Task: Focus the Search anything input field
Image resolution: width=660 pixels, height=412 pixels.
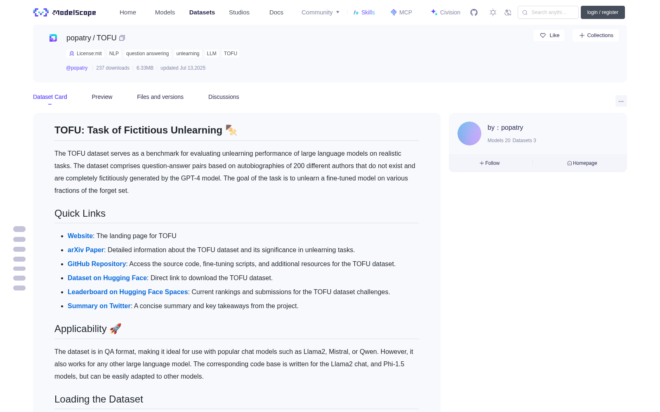Action: pyautogui.click(x=548, y=12)
